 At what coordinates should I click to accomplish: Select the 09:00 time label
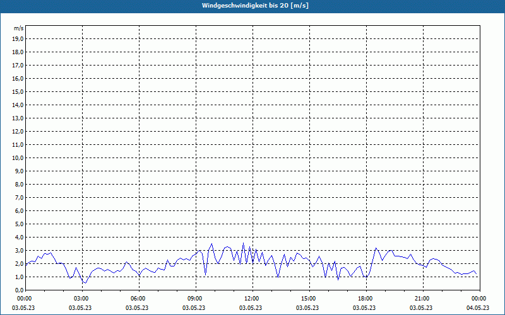196,299
